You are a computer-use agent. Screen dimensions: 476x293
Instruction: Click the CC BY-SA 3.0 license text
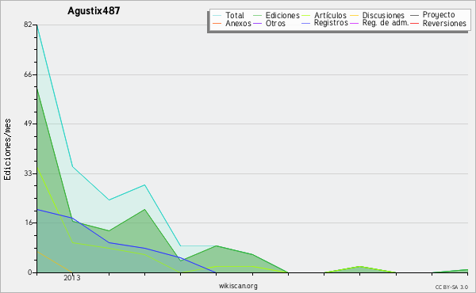coord(451,287)
